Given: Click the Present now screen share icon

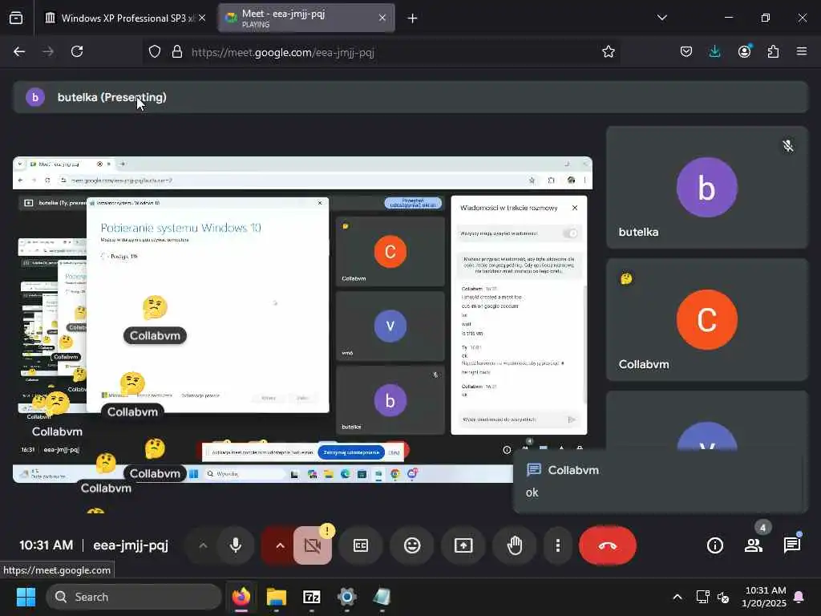Looking at the screenshot, I should click(x=463, y=545).
